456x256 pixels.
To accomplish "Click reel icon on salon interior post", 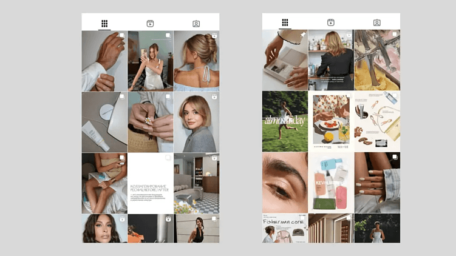I will click(x=214, y=158).
